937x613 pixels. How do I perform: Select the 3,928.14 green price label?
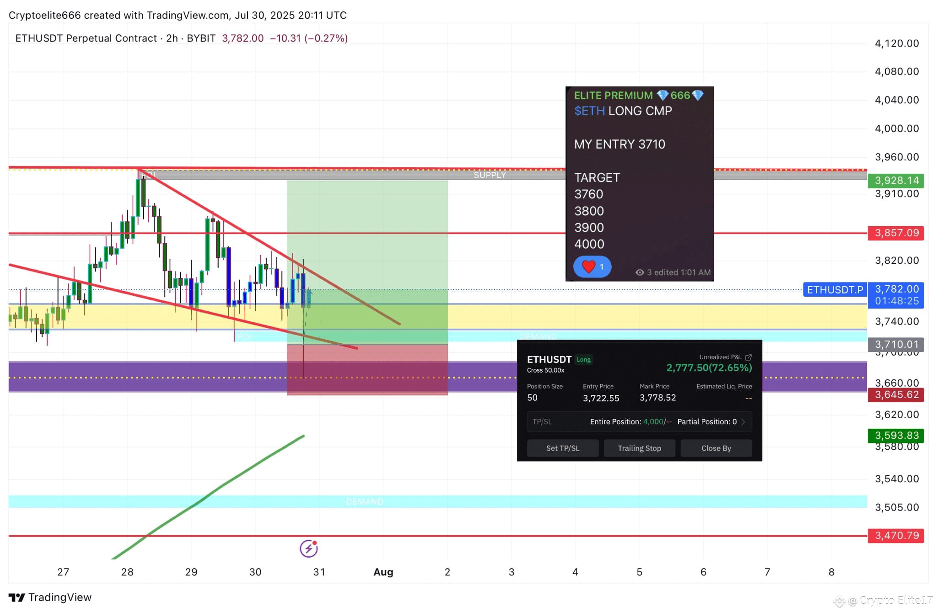[896, 181]
